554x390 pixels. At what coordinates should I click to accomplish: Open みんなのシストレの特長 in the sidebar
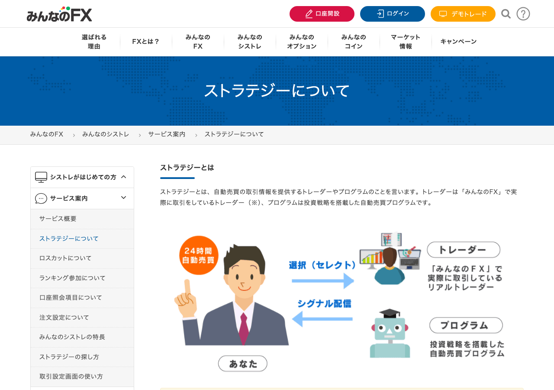click(82, 337)
